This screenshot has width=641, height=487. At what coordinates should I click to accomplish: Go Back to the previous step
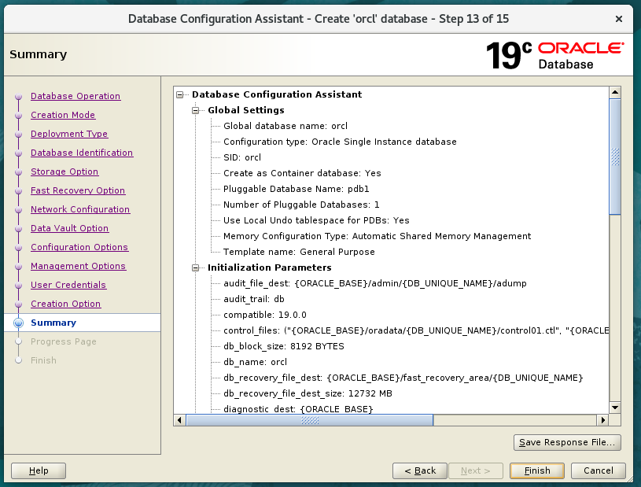(420, 470)
